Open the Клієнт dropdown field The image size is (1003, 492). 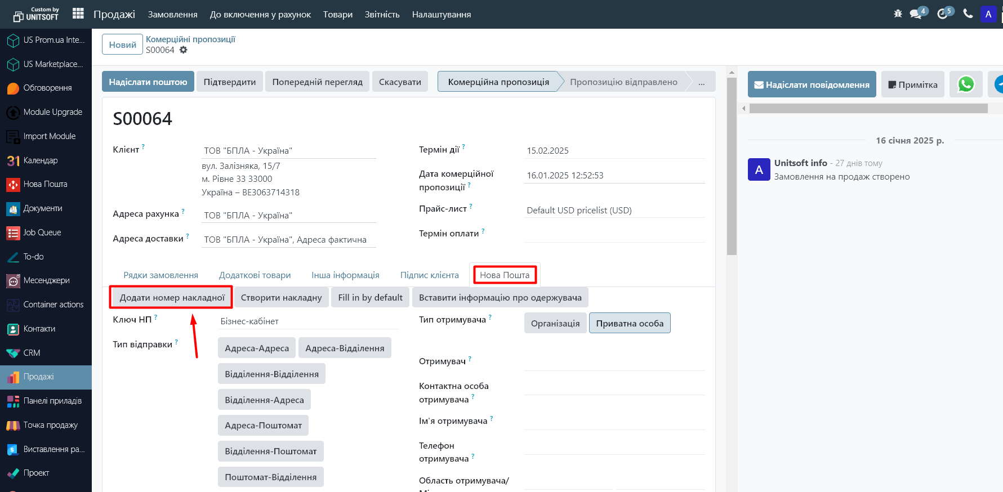click(x=289, y=151)
